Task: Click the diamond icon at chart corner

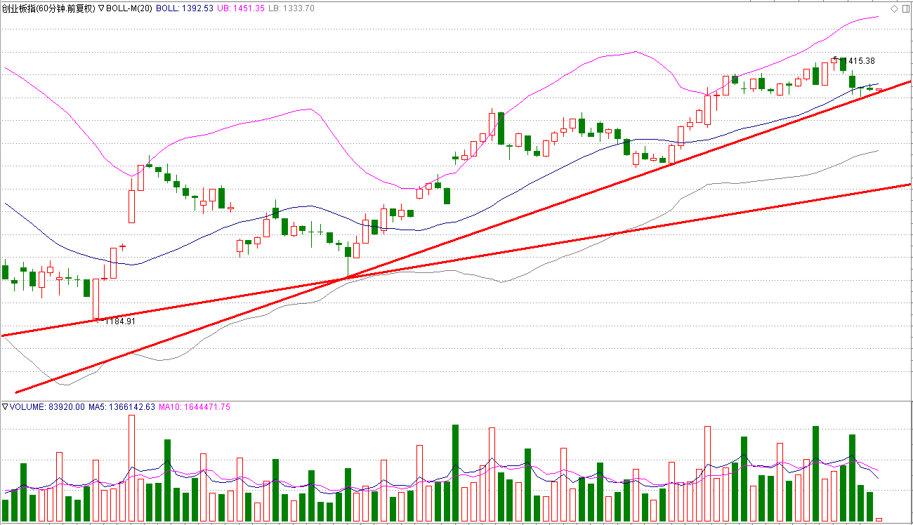Action: click(894, 9)
